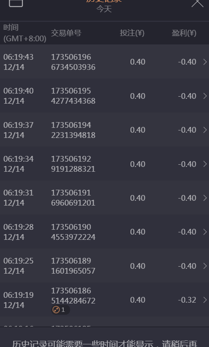
Task: Tap the arrow on the 06:19:28 row
Action: (x=205, y=232)
